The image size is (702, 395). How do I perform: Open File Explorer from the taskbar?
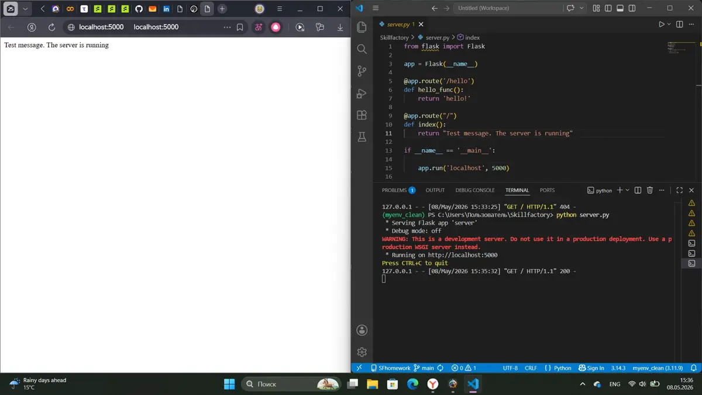click(372, 384)
